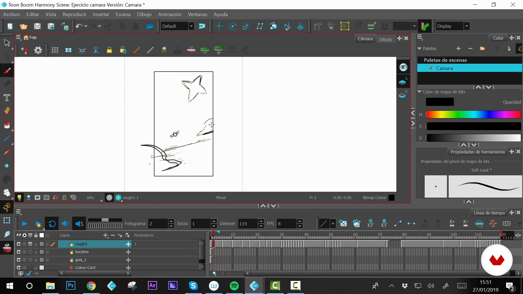Click the Add Keyframe icon in timeline
The image size is (523, 294).
click(x=370, y=223)
